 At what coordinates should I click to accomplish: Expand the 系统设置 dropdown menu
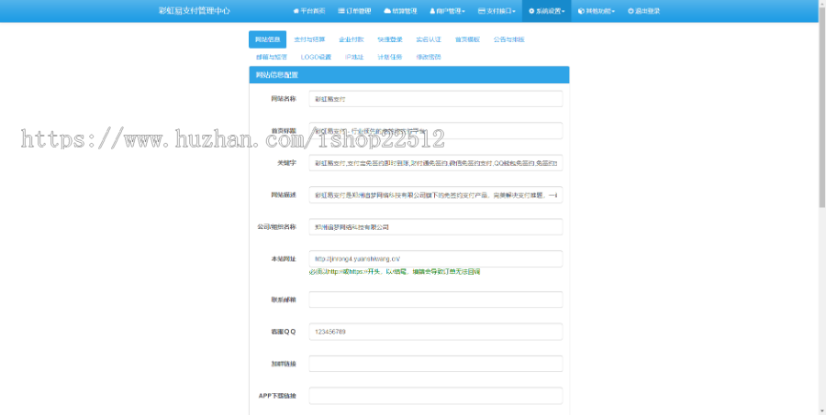pyautogui.click(x=547, y=11)
